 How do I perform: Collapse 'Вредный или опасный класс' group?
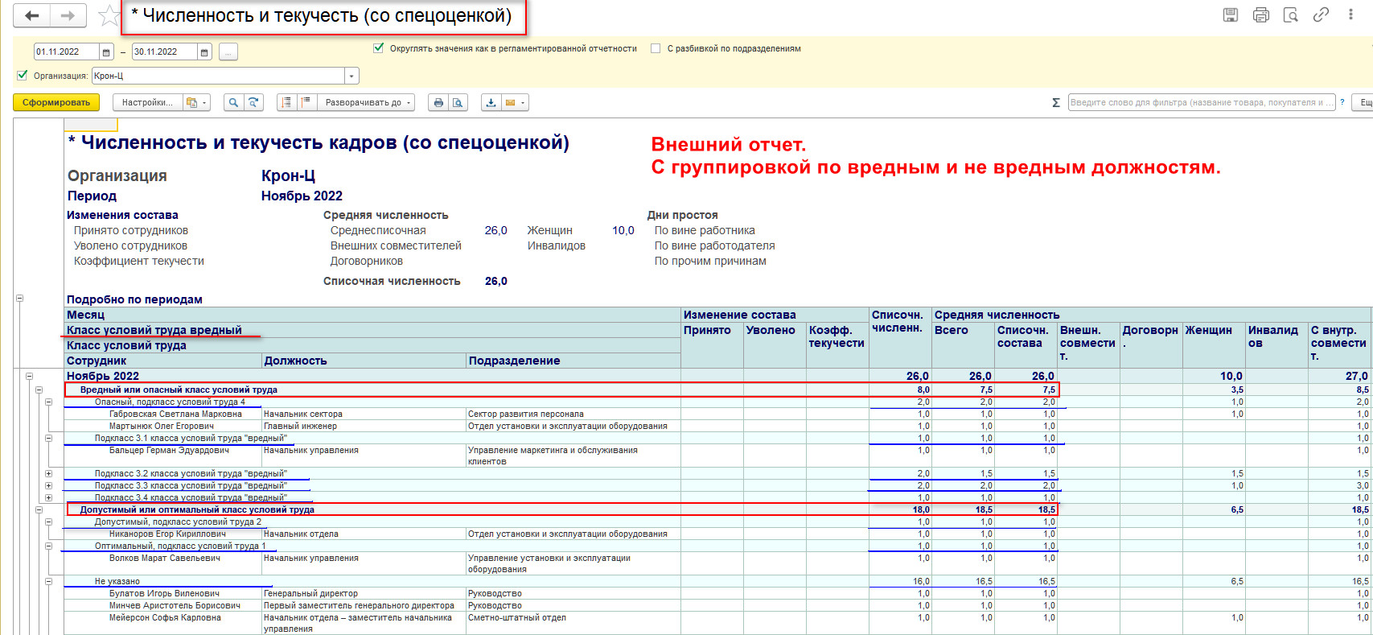click(39, 390)
